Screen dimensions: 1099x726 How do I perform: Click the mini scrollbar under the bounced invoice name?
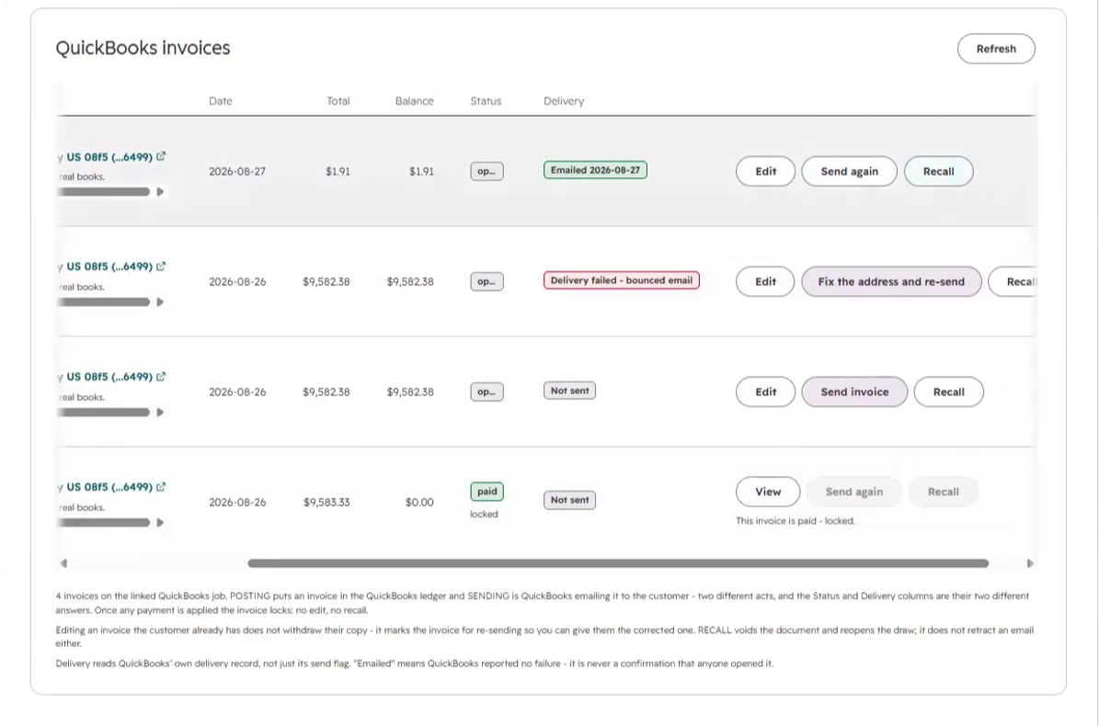pyautogui.click(x=104, y=302)
